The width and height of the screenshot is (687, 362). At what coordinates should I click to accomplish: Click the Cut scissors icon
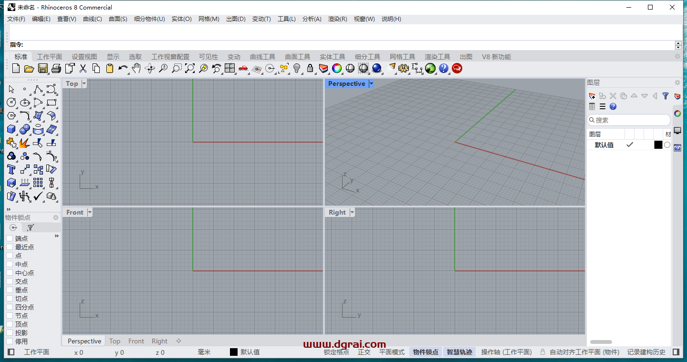[x=83, y=68]
